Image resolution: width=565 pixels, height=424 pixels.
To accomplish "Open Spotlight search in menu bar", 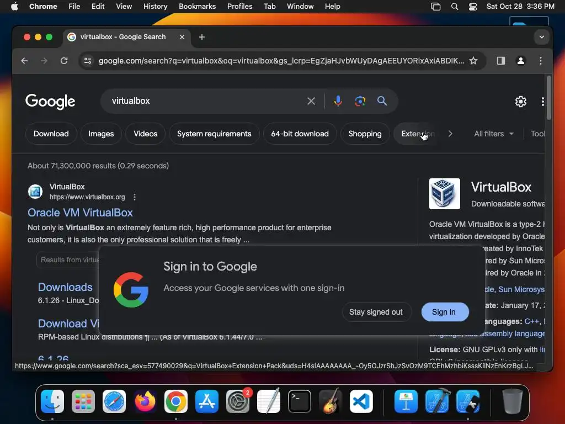I will (455, 7).
